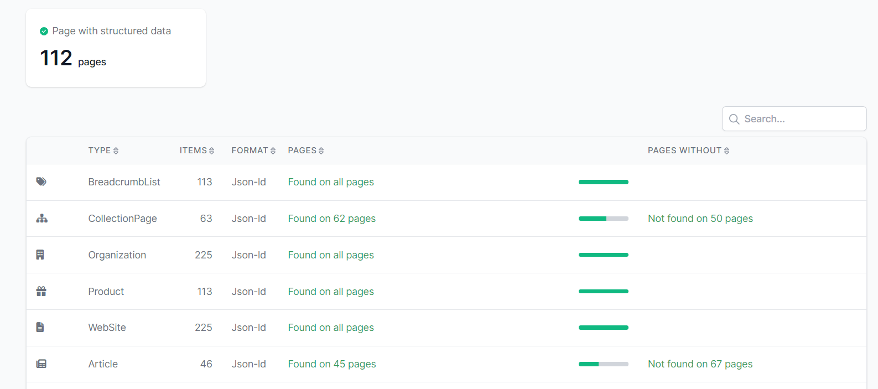Open "Found on 62 pages" link
Image resolution: width=878 pixels, height=389 pixels.
click(x=332, y=219)
